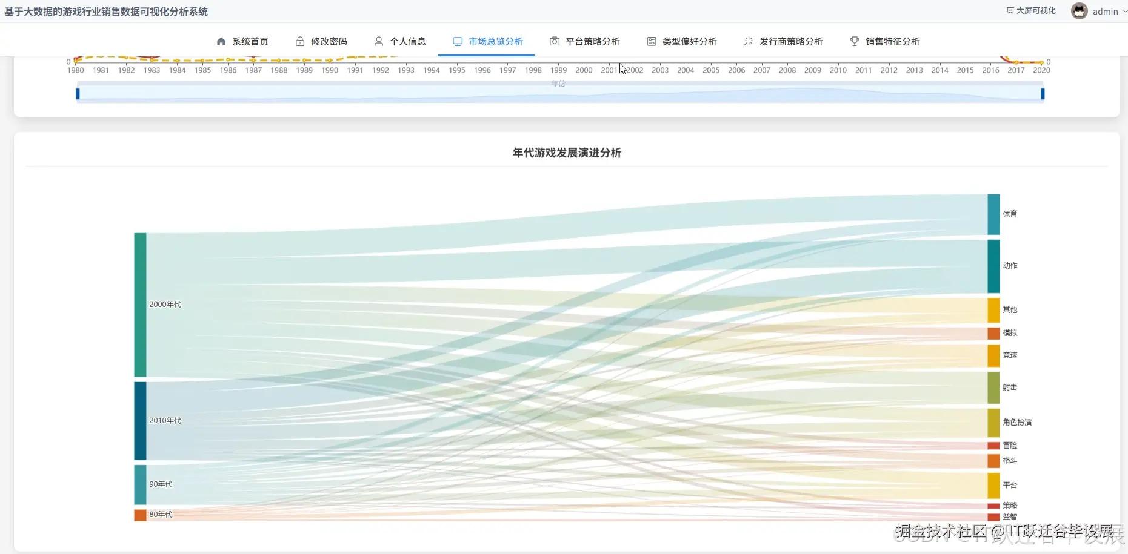
Task: Open the 系统首页 menu item
Action: [x=242, y=41]
